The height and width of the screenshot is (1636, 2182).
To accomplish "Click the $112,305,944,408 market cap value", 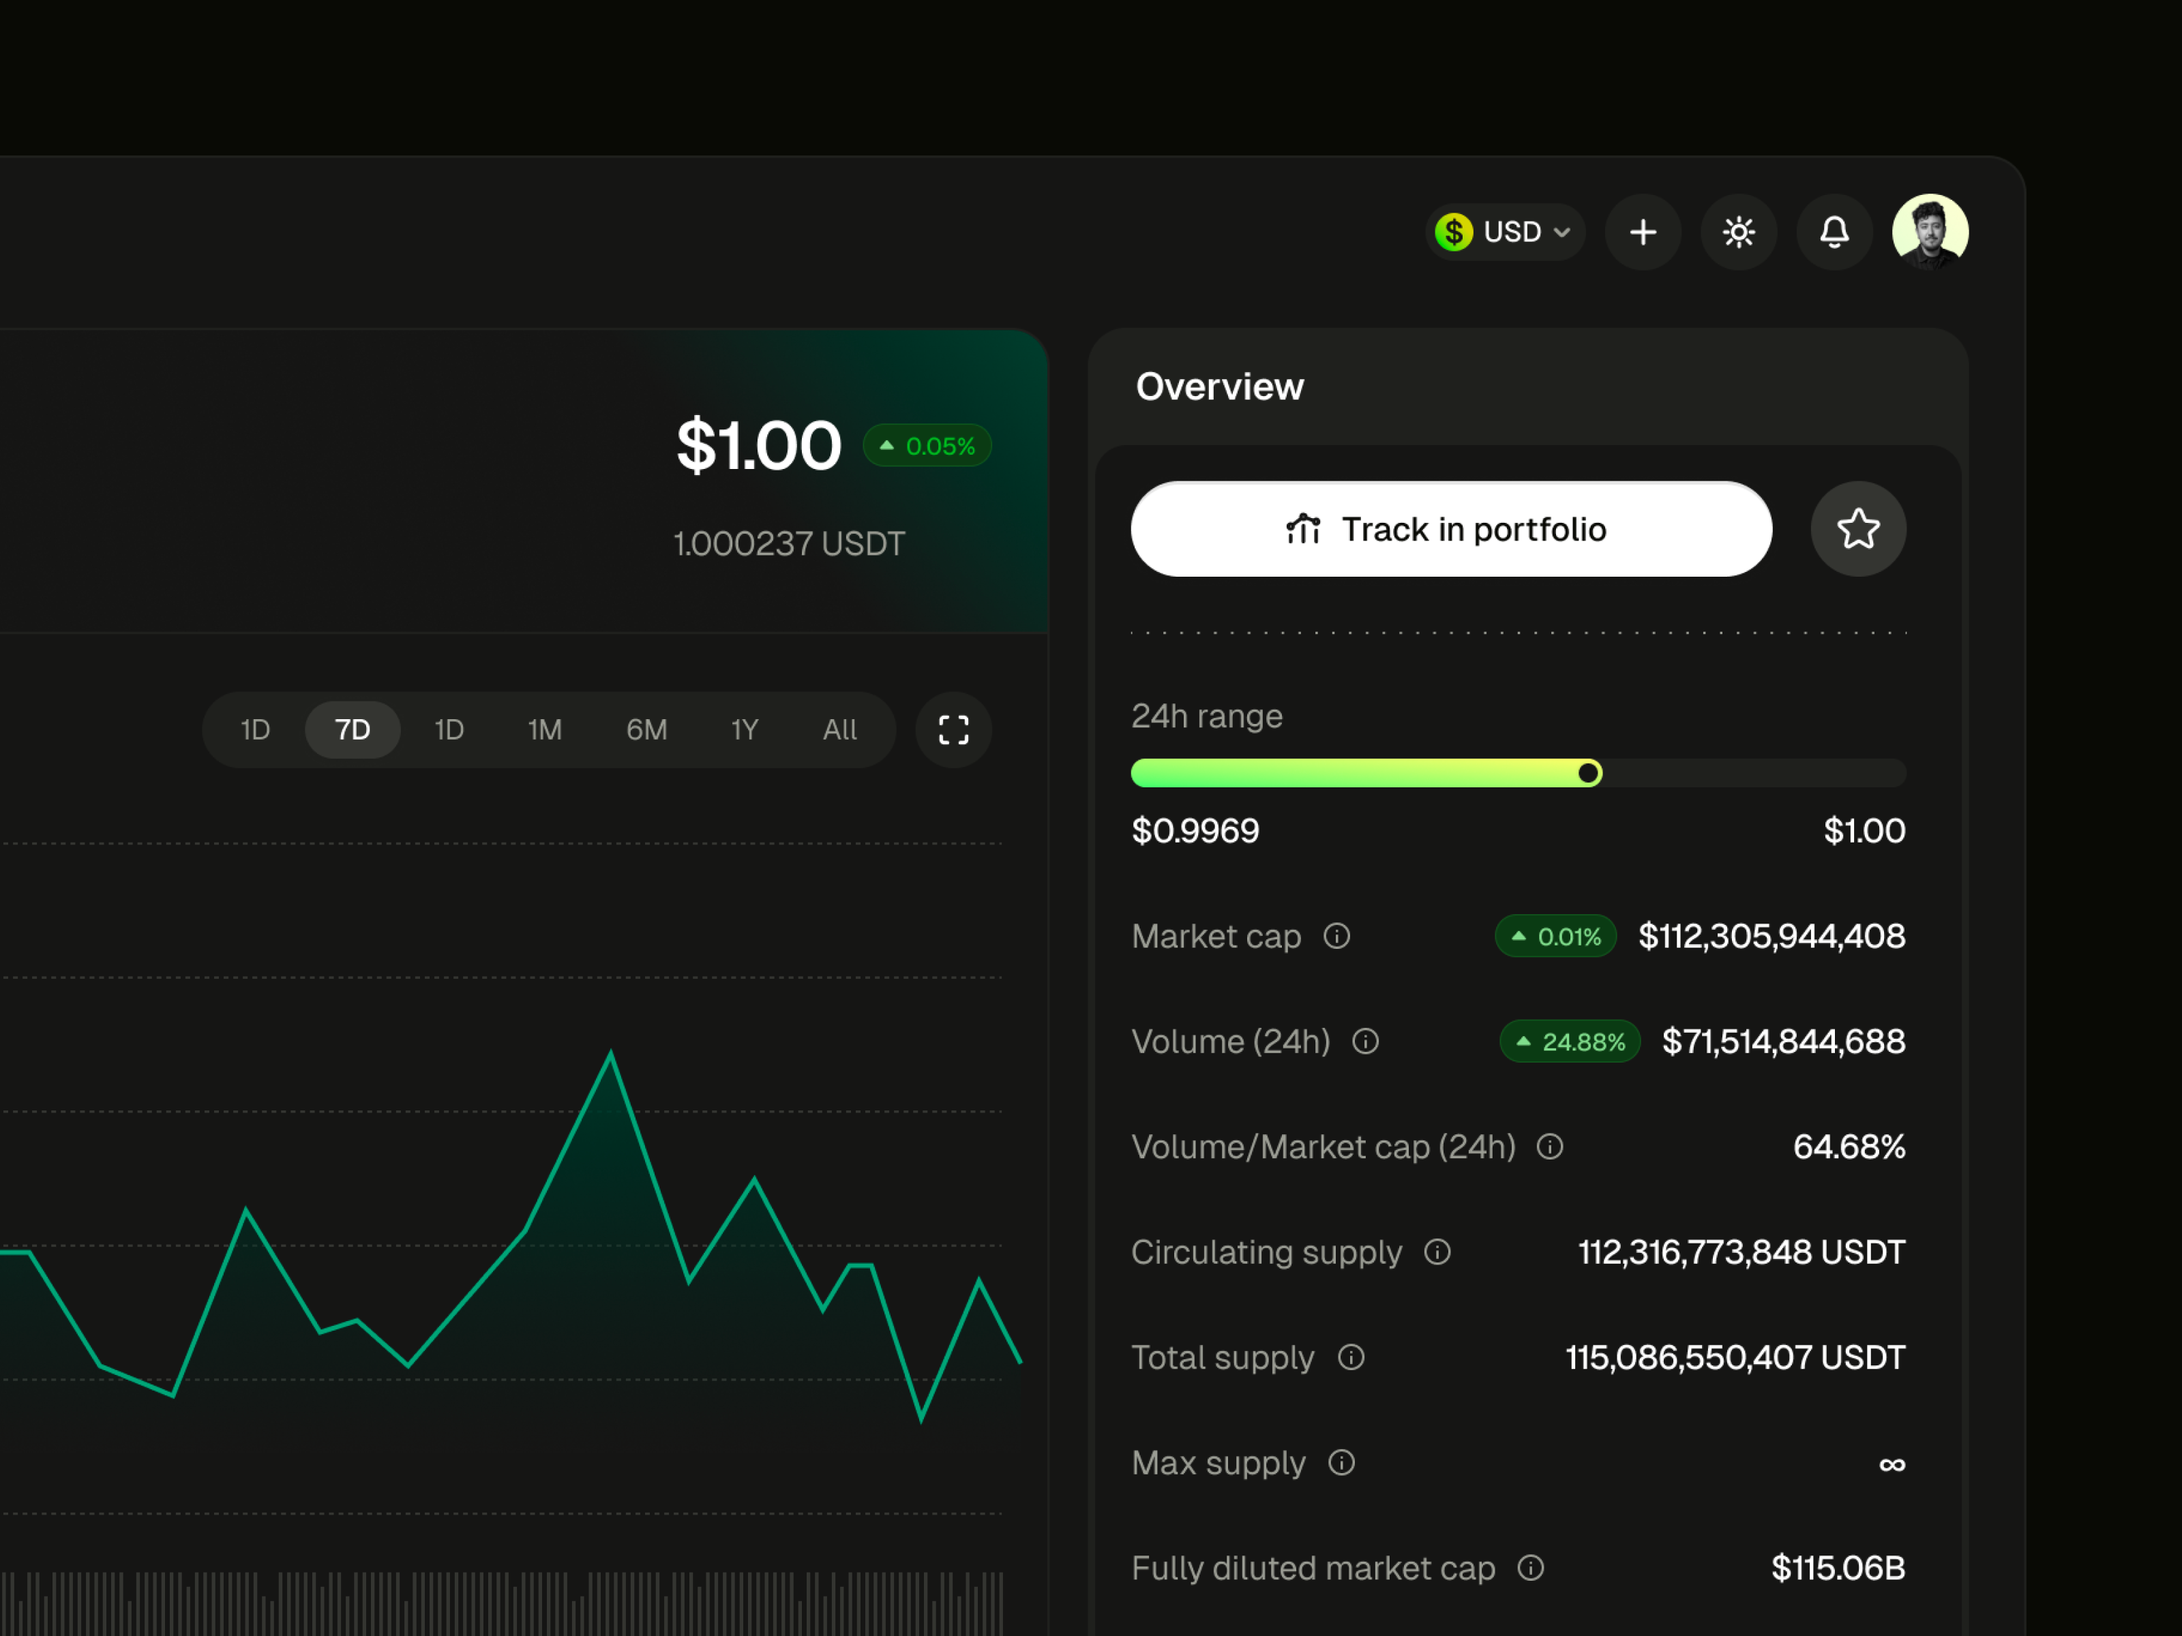I will pos(1772,936).
